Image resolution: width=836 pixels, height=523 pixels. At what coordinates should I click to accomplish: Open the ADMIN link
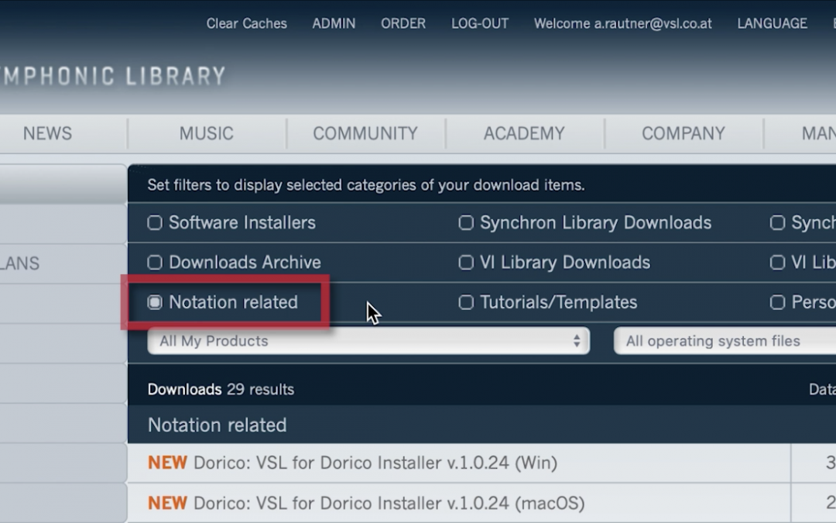tap(334, 23)
